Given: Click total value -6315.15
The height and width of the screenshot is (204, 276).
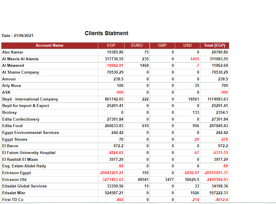Looking at the screenshot, I should 220,153.
